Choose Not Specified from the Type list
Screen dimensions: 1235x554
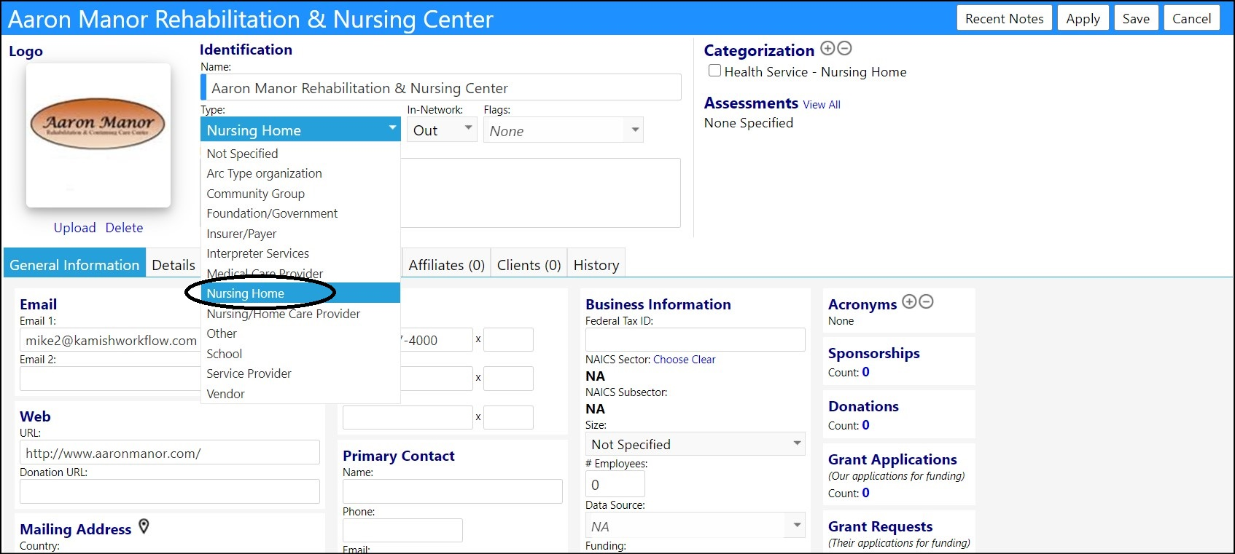coord(300,154)
